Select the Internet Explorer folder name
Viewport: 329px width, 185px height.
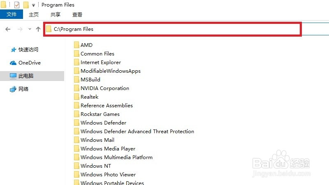click(101, 62)
